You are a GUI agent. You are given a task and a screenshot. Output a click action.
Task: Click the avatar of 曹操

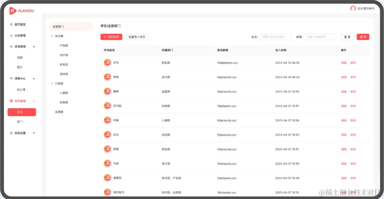pyautogui.click(x=107, y=91)
